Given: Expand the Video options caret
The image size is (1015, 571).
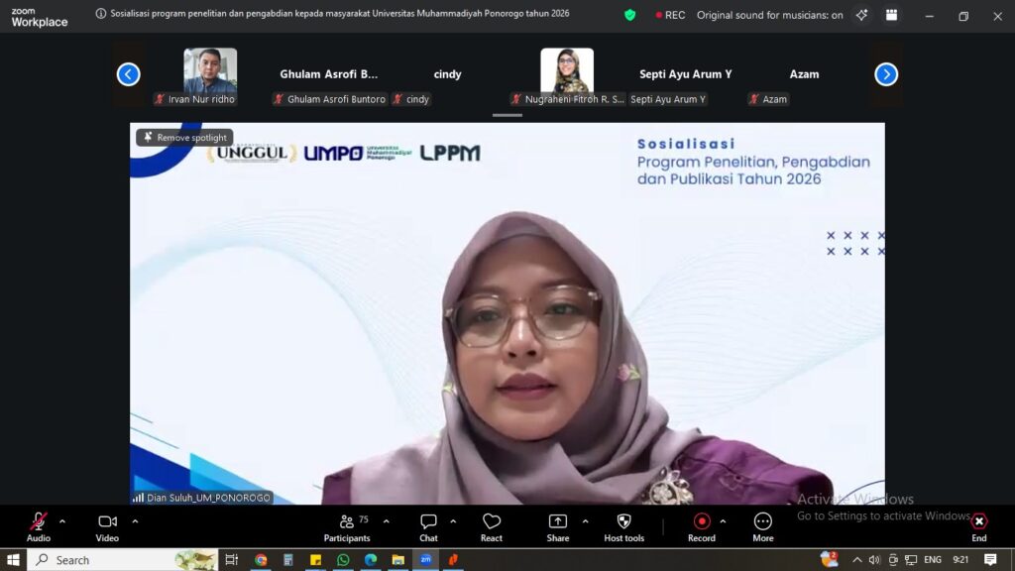Looking at the screenshot, I should [x=135, y=521].
